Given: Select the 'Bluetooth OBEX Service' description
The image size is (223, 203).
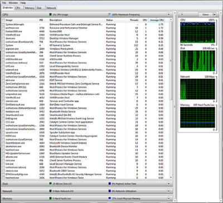Looking at the screenshot, I should click(x=62, y=171).
